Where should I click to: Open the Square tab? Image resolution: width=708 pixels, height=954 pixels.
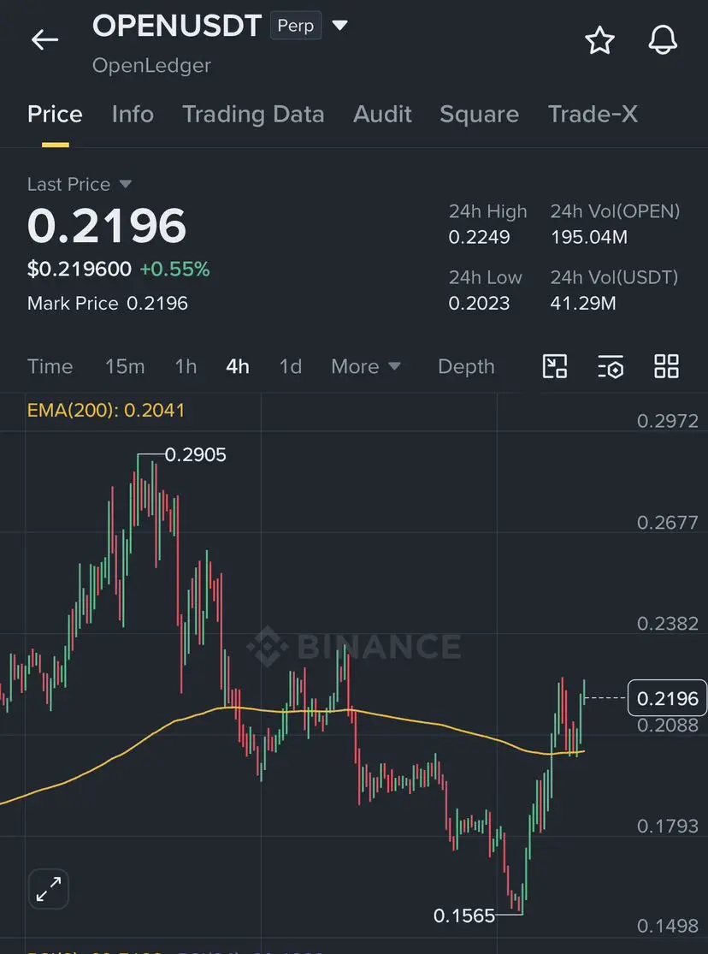480,115
